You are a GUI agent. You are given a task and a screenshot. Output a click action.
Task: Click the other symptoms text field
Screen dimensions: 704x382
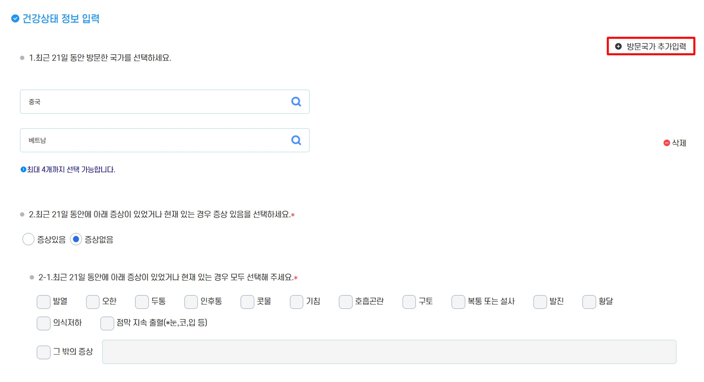pos(389,352)
